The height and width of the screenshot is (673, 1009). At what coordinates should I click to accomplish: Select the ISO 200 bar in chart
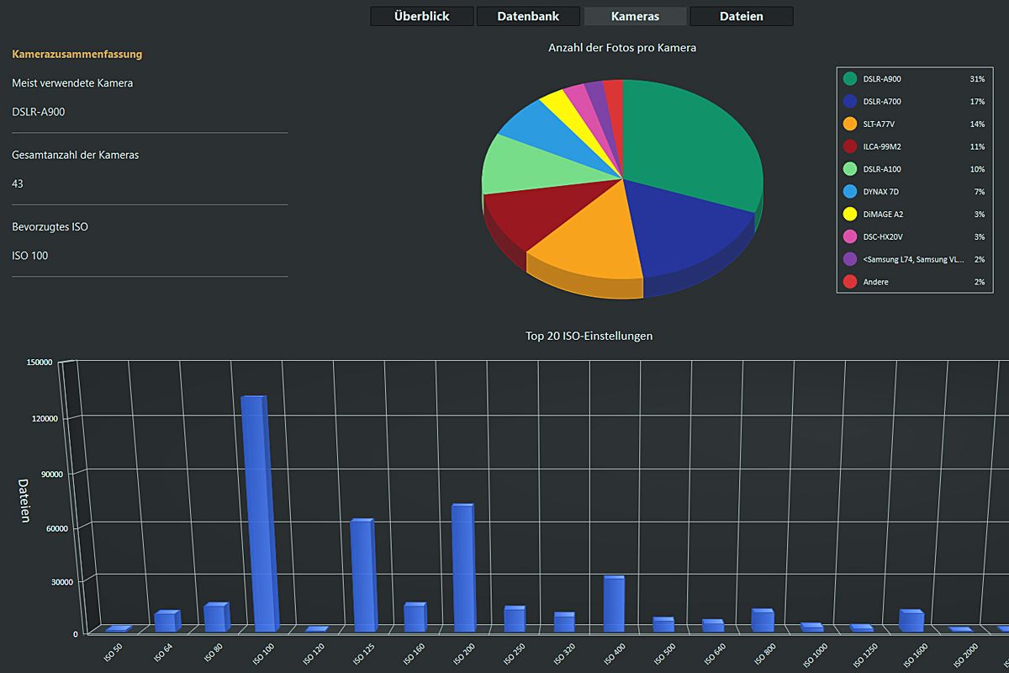pyautogui.click(x=462, y=568)
